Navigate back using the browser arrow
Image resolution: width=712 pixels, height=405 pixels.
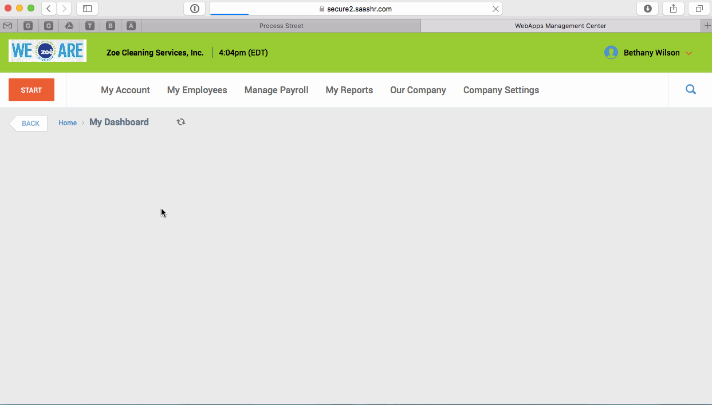tap(49, 8)
